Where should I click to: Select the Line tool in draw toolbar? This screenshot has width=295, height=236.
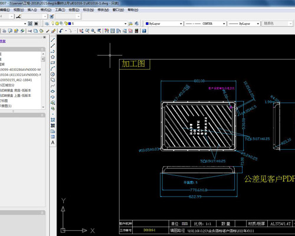(53, 40)
